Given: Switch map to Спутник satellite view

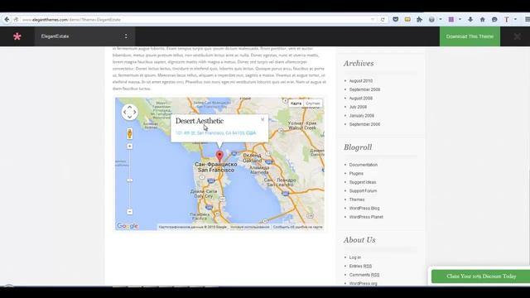Looking at the screenshot, I should 313,103.
